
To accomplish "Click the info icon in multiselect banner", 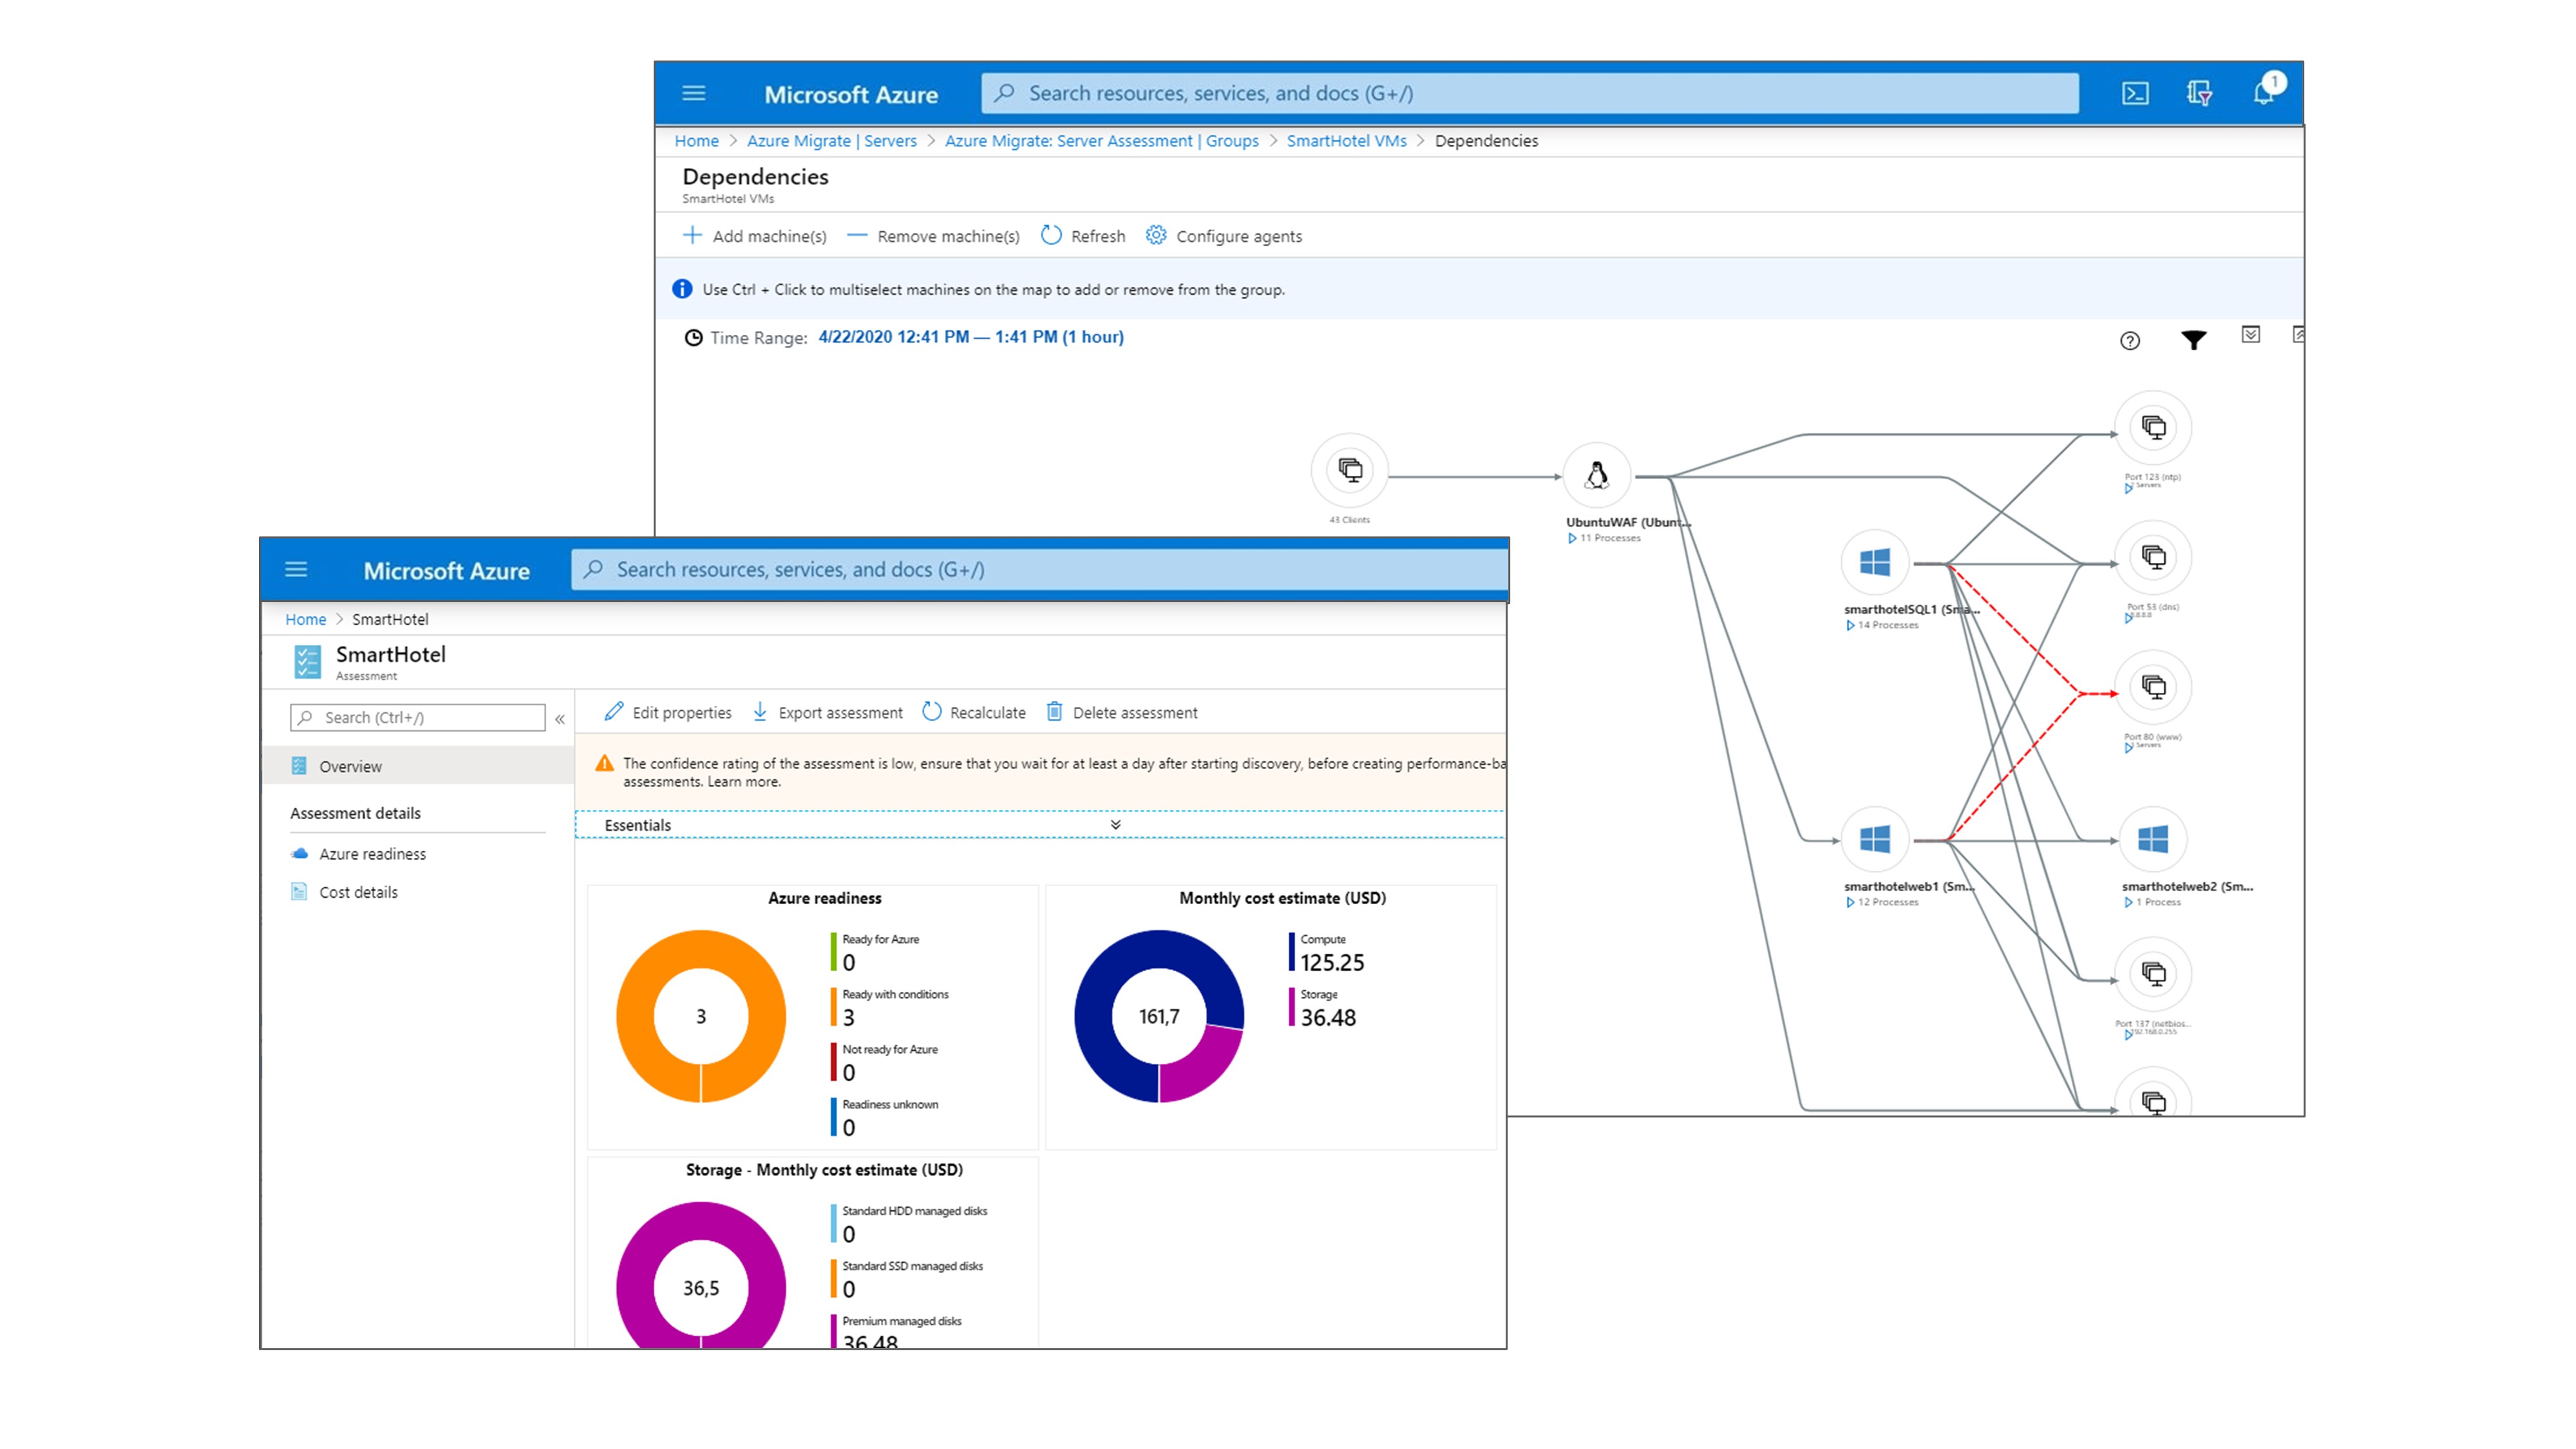I will pos(682,289).
